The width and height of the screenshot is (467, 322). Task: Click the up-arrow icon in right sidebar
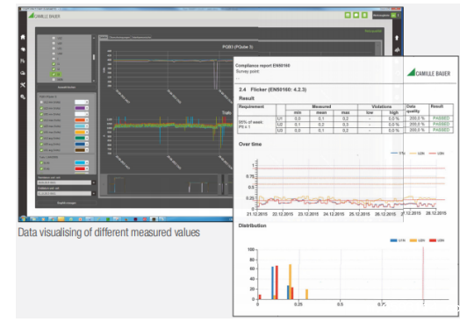click(x=397, y=38)
